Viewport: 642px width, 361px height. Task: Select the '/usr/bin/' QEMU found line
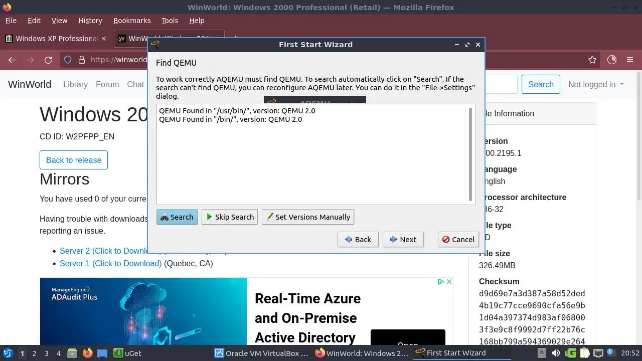tap(237, 110)
